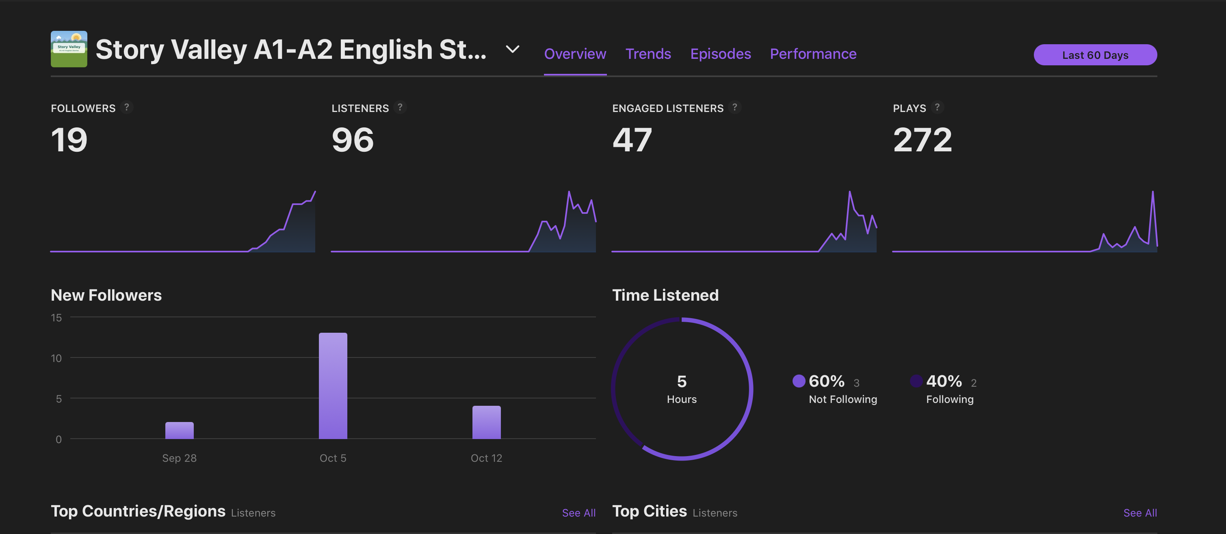Open the Story Valley A1-A2 English title
Image resolution: width=1226 pixels, height=534 pixels.
click(291, 50)
